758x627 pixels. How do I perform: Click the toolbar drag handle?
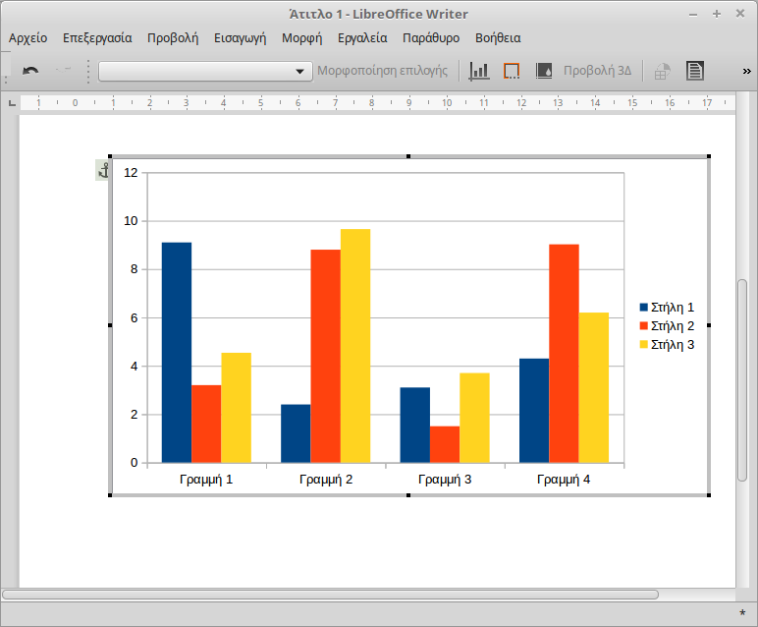click(88, 71)
